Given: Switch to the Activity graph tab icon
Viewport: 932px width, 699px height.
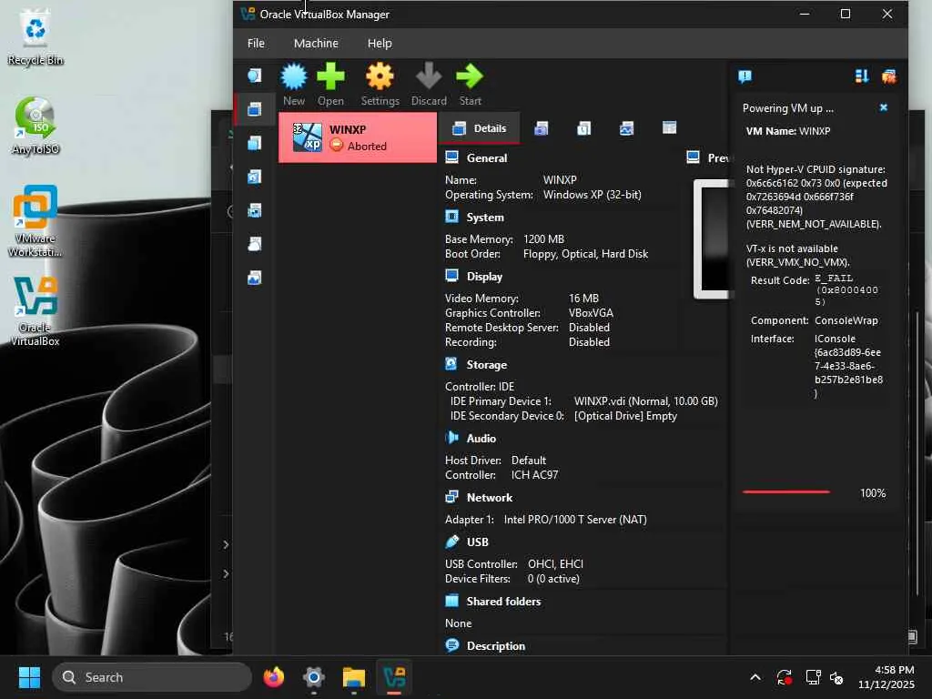Looking at the screenshot, I should (x=626, y=127).
